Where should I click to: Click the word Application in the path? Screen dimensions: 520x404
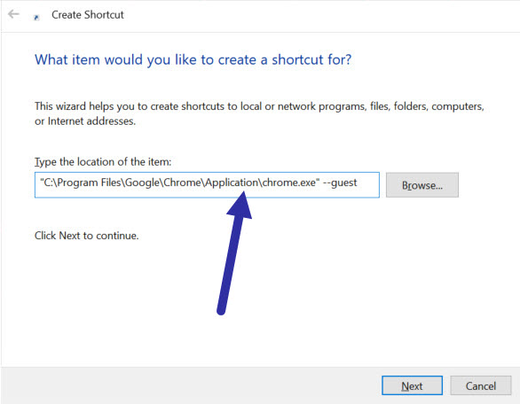coord(232,183)
